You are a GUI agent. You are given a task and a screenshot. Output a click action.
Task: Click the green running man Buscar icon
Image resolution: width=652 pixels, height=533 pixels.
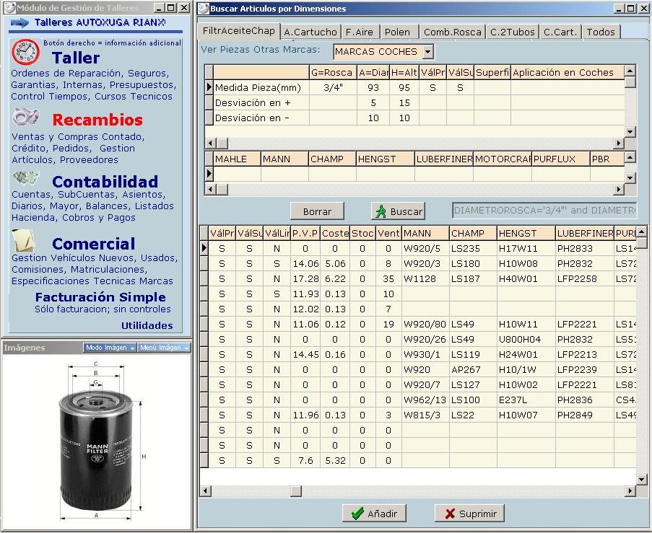point(381,211)
